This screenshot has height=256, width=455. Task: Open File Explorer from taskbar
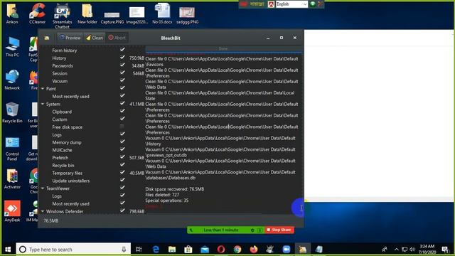click(172, 250)
